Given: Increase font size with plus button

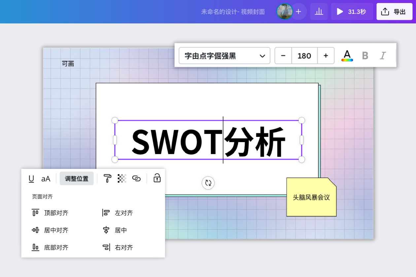Looking at the screenshot, I should point(326,56).
